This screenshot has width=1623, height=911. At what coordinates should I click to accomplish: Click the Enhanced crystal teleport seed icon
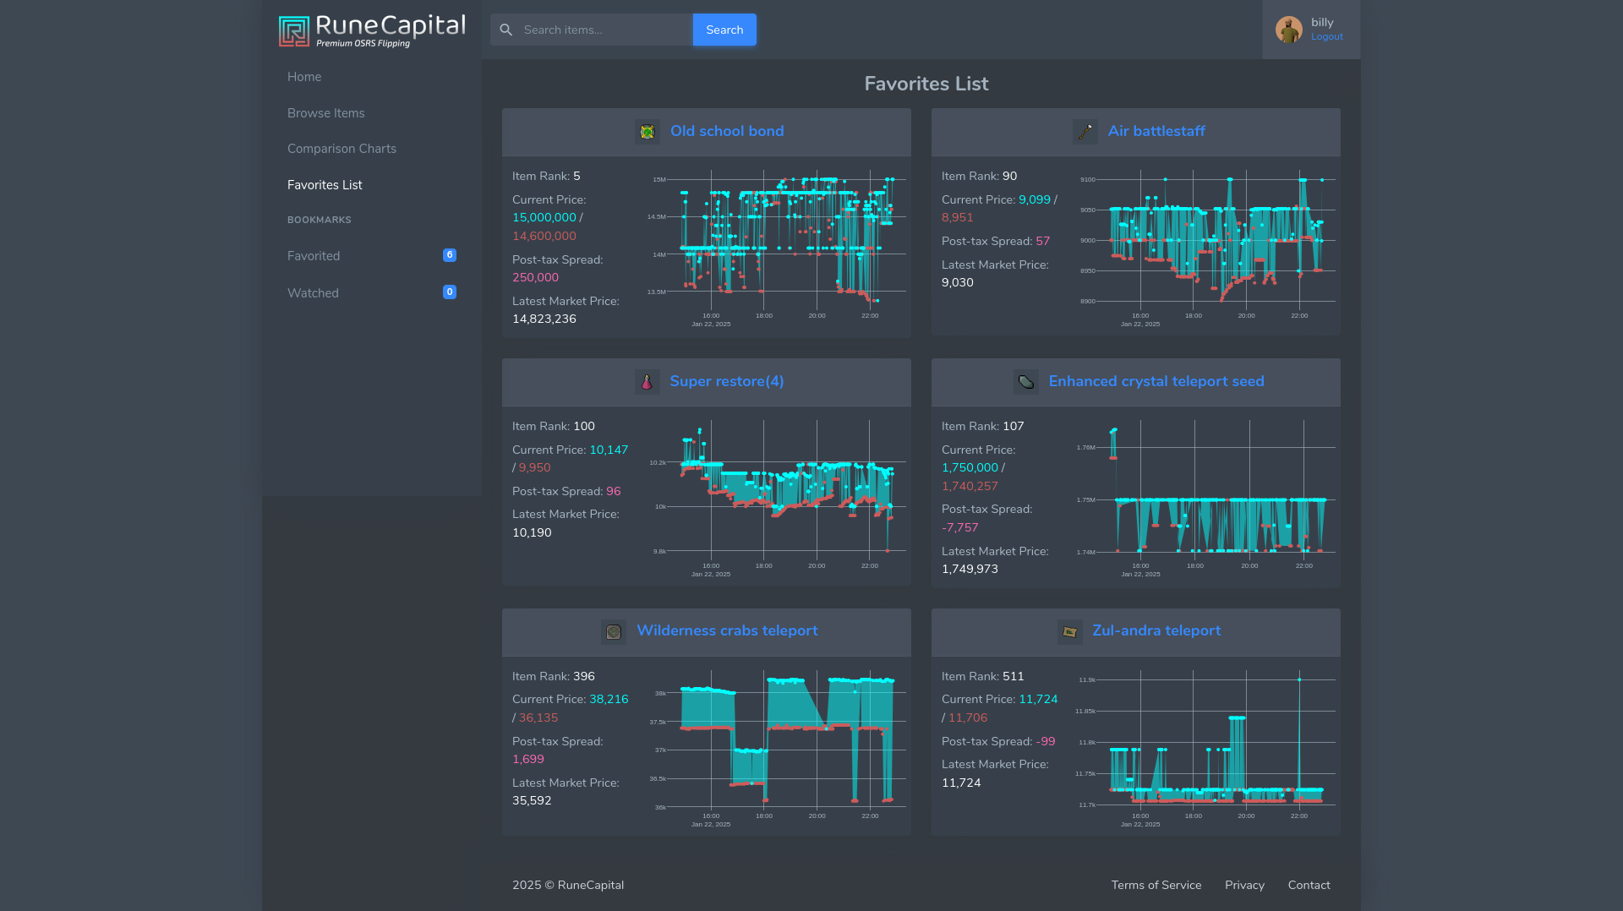point(1026,382)
